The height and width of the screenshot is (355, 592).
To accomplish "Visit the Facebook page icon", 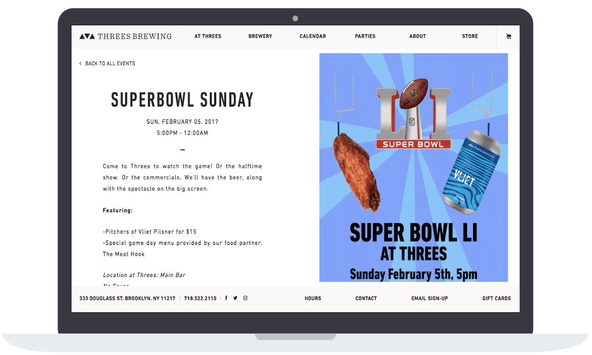I will pyautogui.click(x=226, y=298).
